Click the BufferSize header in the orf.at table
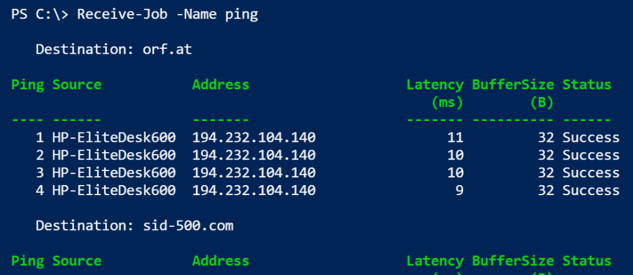 point(513,85)
